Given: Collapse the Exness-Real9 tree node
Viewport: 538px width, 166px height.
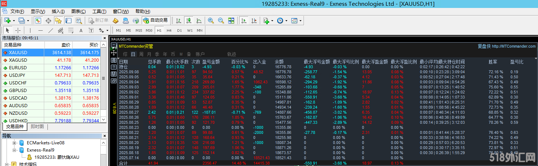Looking at the screenshot, I should tap(14, 150).
